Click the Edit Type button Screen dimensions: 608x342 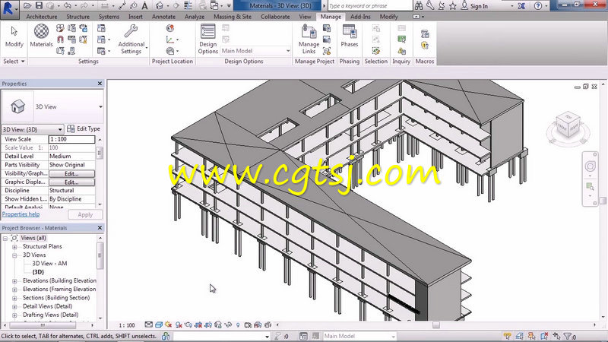coord(84,128)
